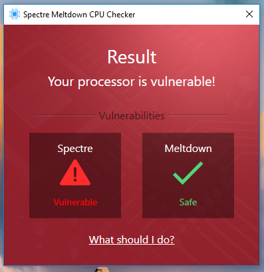Click the red Spectre warning triangle icon

(x=75, y=173)
